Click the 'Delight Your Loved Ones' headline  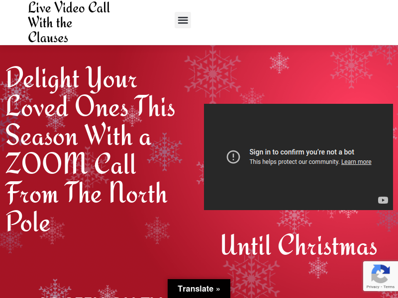(91, 149)
